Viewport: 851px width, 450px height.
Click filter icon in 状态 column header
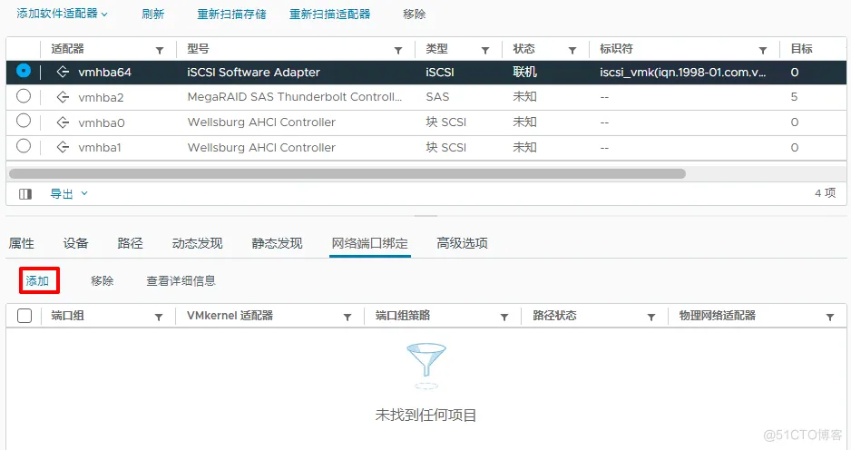[x=572, y=50]
